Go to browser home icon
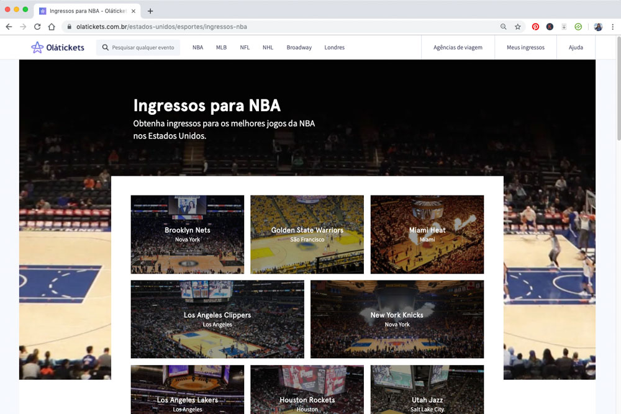This screenshot has height=414, width=621. [x=52, y=27]
